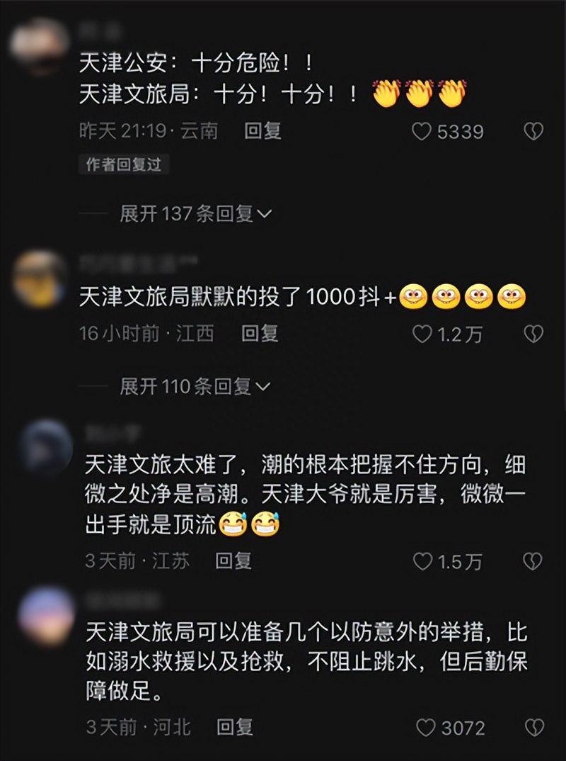
Task: Dislike the comment from 河北
Action: tap(534, 728)
